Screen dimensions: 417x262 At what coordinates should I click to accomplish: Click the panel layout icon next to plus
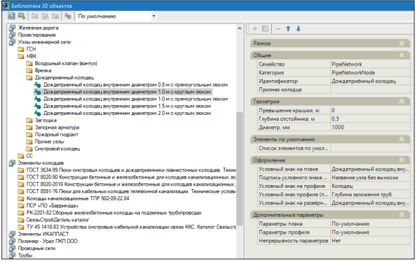click(265, 29)
